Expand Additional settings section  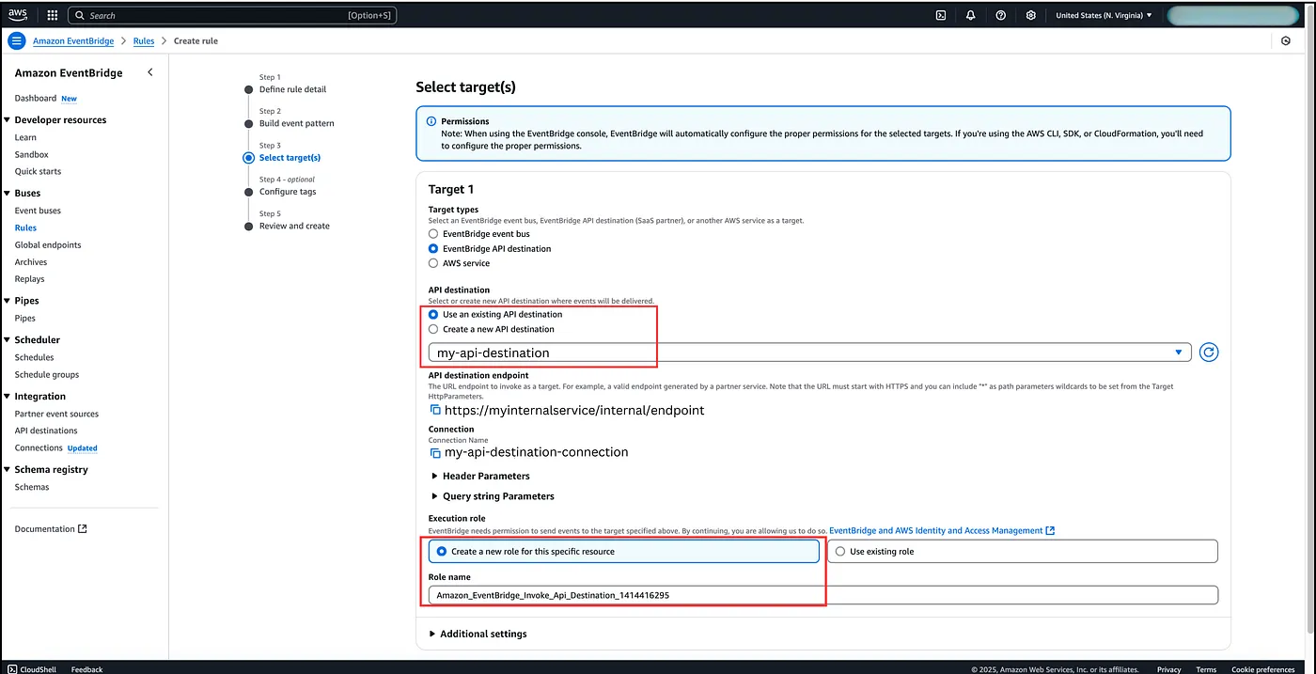pos(478,634)
